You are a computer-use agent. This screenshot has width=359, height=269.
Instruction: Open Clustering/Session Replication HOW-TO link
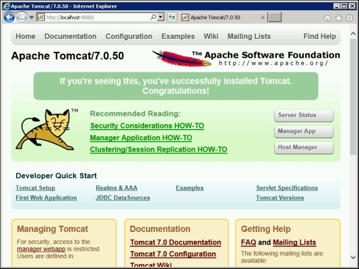point(159,149)
